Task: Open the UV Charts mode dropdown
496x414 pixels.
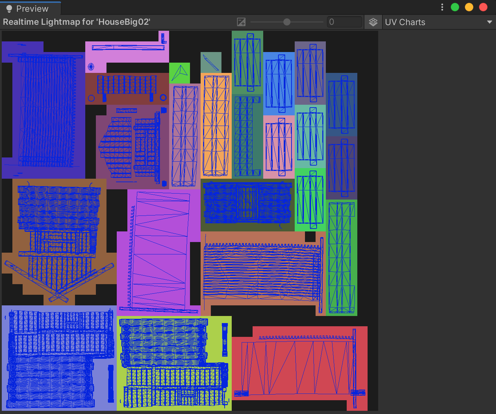Action: tap(438, 22)
